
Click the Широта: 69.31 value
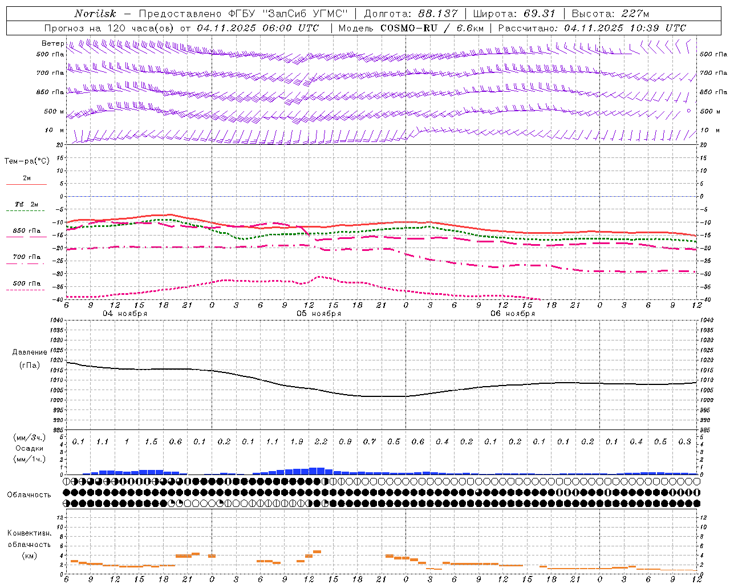pos(514,14)
